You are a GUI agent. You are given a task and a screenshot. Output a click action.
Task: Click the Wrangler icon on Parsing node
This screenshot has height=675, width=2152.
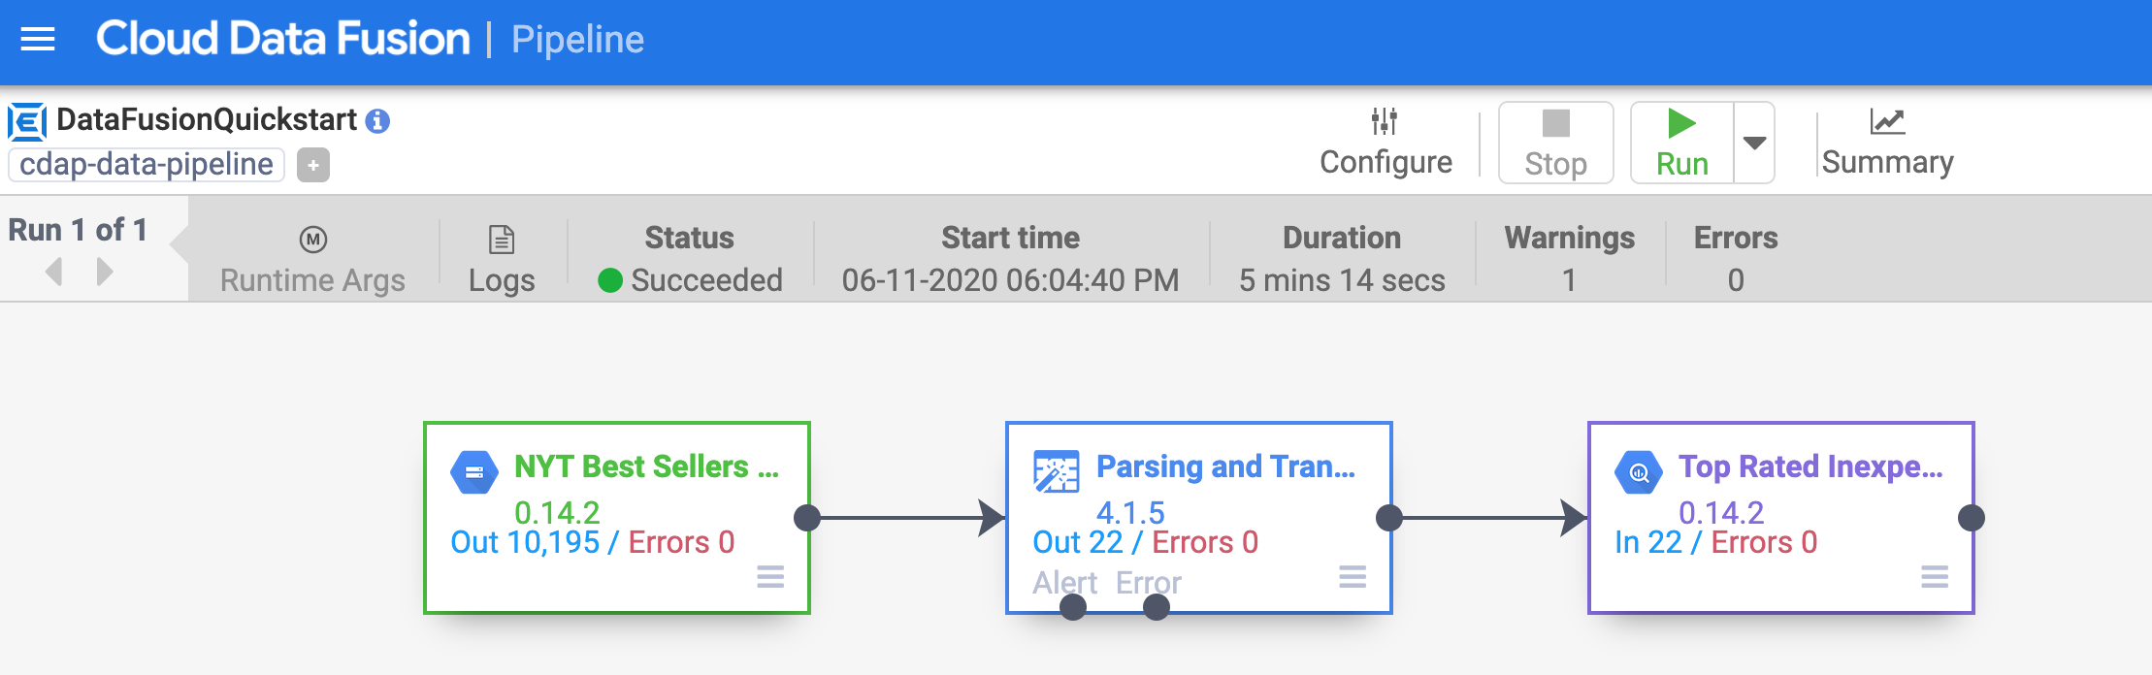(x=1056, y=472)
